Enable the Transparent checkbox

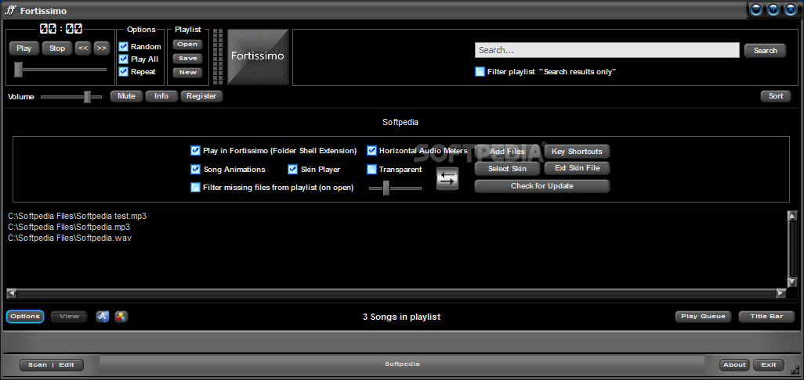click(371, 169)
